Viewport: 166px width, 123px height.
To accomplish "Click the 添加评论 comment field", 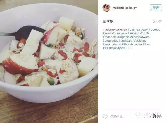I will [116, 116].
